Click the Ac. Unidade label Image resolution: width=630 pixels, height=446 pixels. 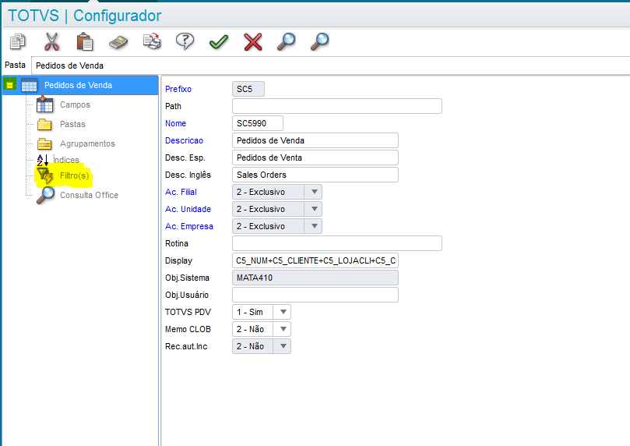coord(188,209)
